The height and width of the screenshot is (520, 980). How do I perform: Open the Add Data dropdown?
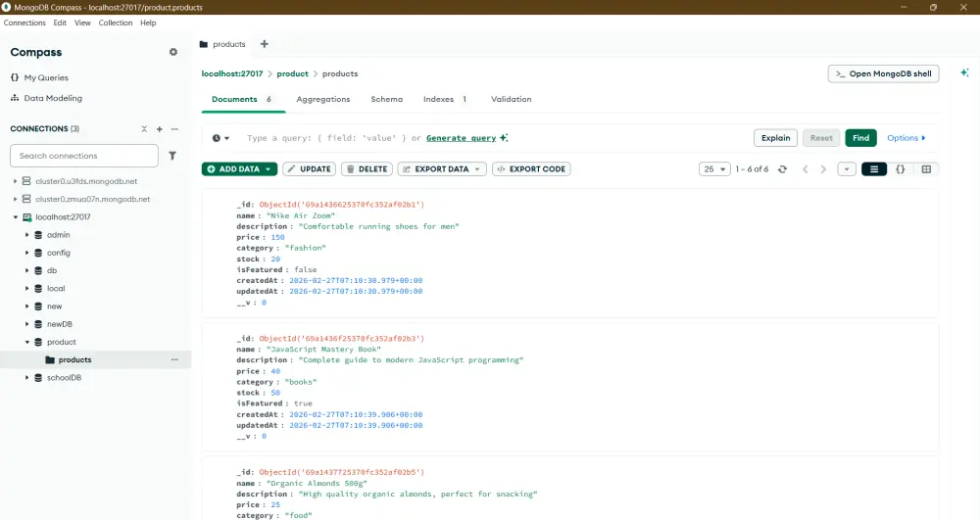click(x=269, y=169)
